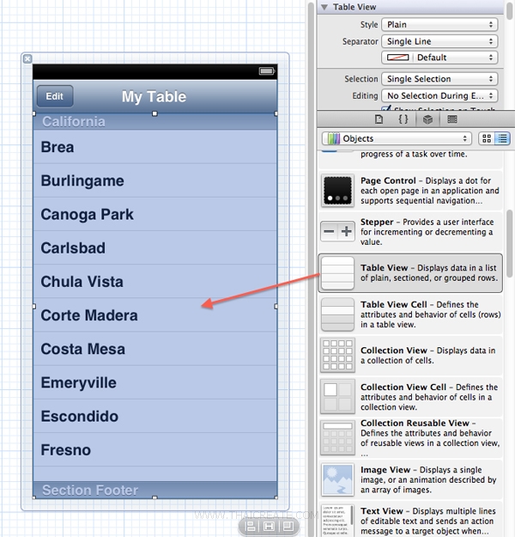
Task: Open the File Template library tab
Action: (379, 119)
